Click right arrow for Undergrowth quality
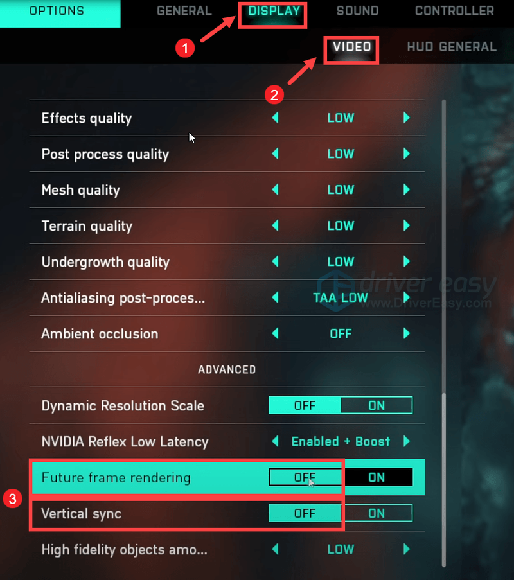This screenshot has width=514, height=580. click(406, 261)
